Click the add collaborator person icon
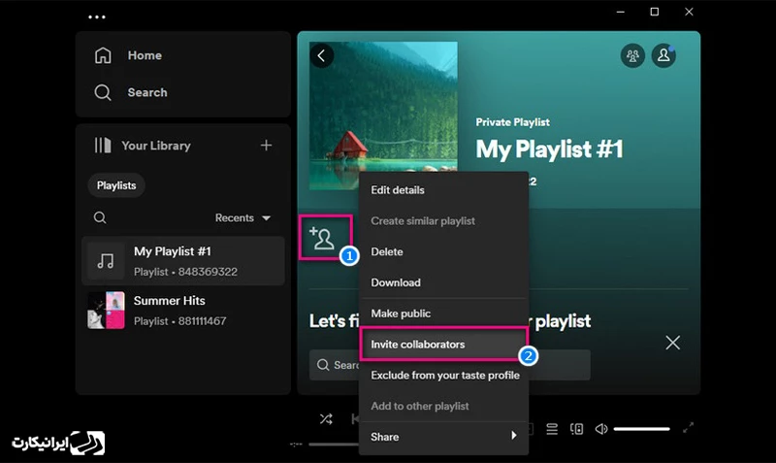 coord(322,238)
